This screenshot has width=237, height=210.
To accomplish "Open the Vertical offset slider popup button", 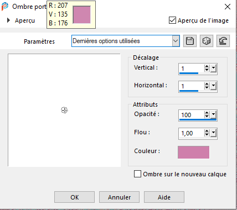I will [x=213, y=69].
